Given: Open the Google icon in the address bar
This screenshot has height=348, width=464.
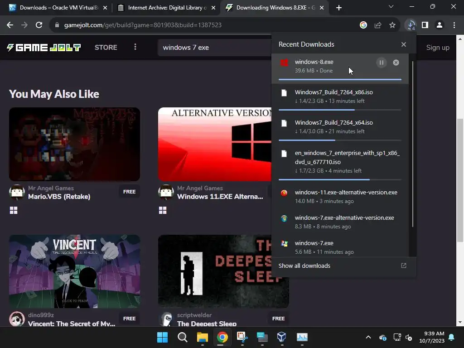Looking at the screenshot, I should pos(363,25).
